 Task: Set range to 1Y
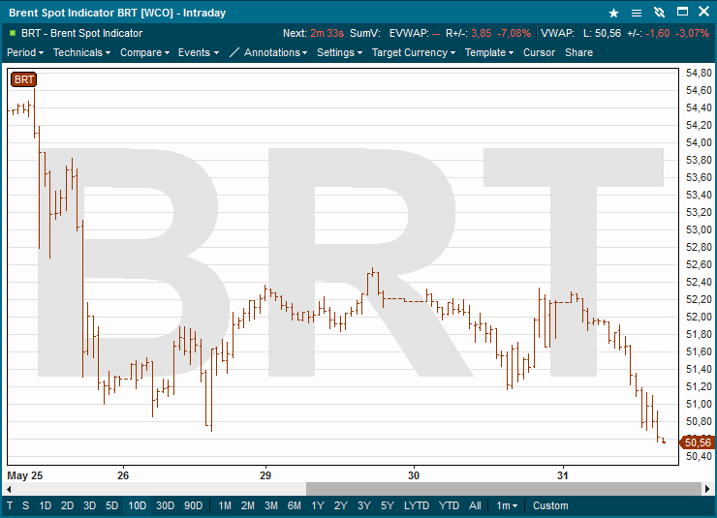tap(318, 505)
